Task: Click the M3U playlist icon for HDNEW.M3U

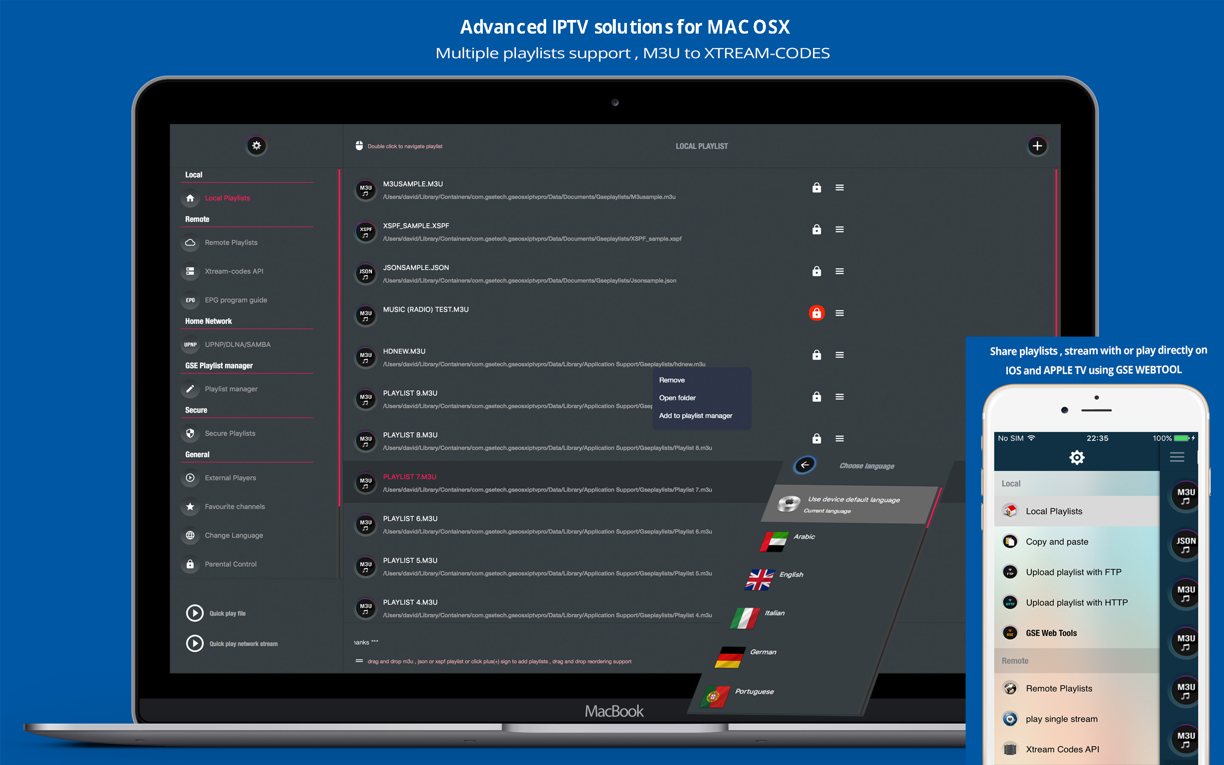Action: 364,356
